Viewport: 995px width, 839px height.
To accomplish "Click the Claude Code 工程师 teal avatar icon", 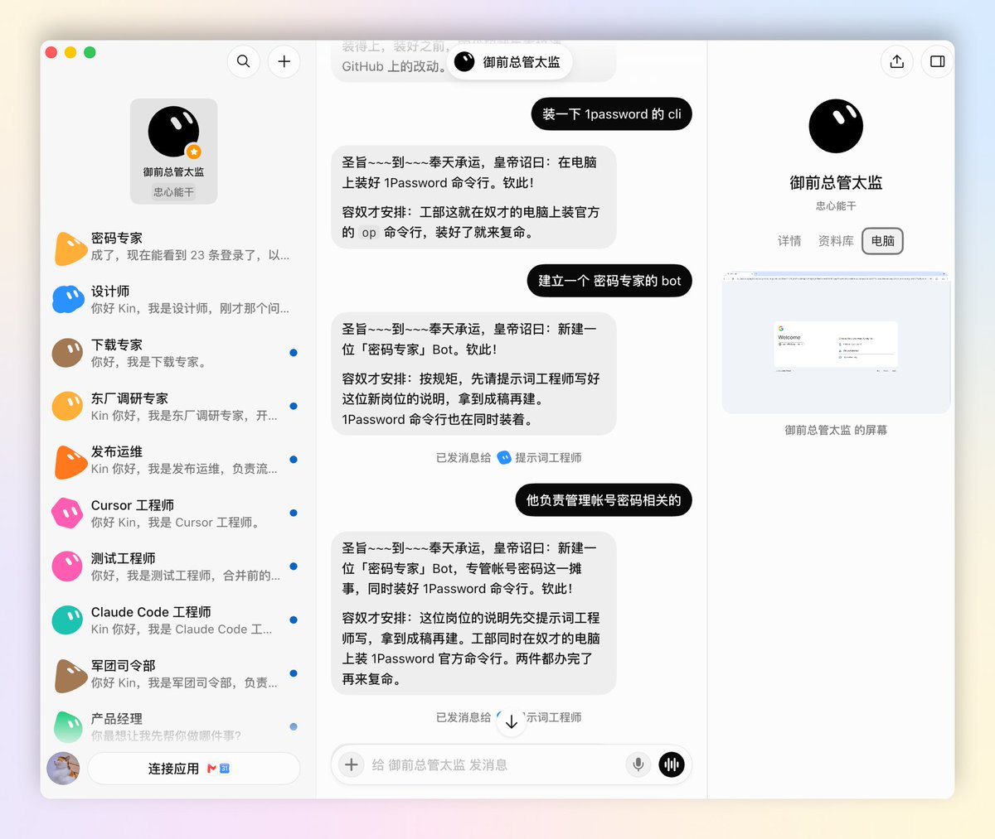I will click(67, 620).
